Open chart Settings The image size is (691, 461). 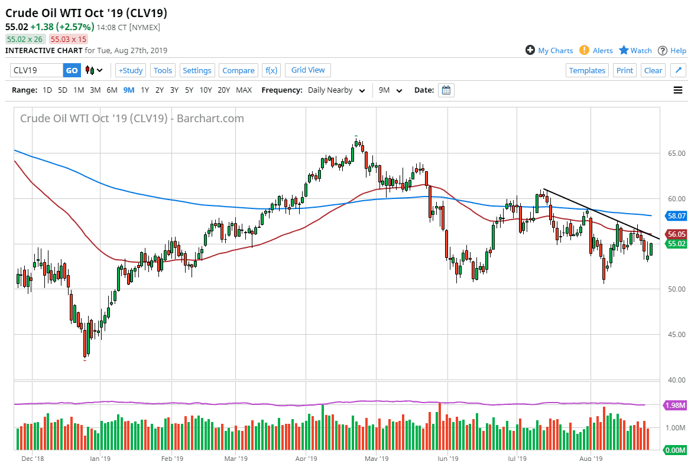coord(197,70)
